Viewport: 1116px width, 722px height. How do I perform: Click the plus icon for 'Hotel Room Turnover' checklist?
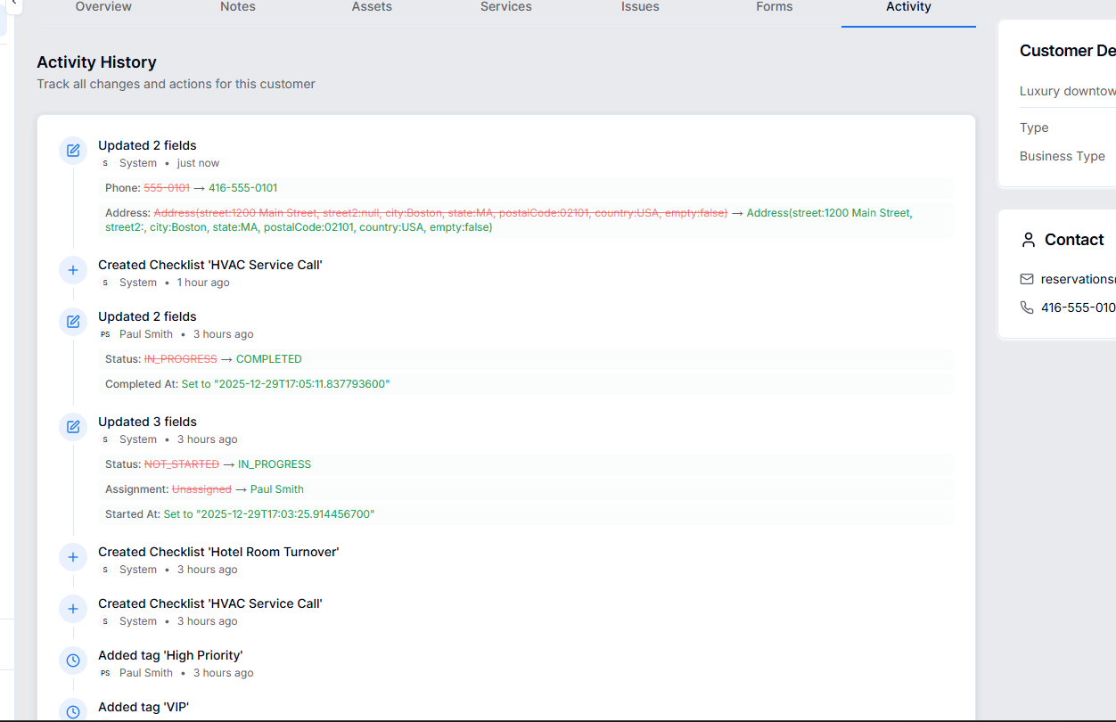73,557
